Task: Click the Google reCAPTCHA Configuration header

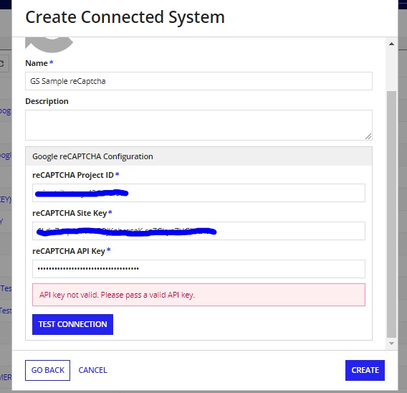Action: [x=198, y=156]
